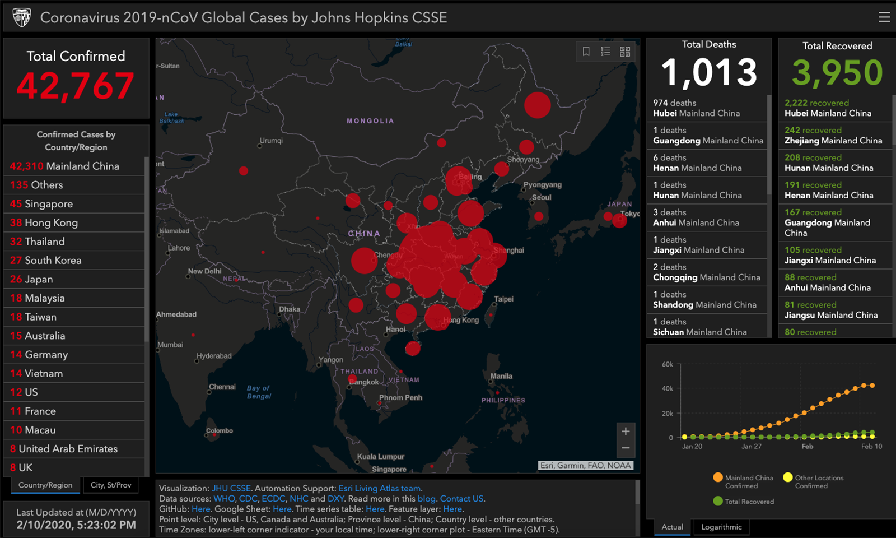
Task: Click the country list scrollbar
Action: (x=147, y=249)
